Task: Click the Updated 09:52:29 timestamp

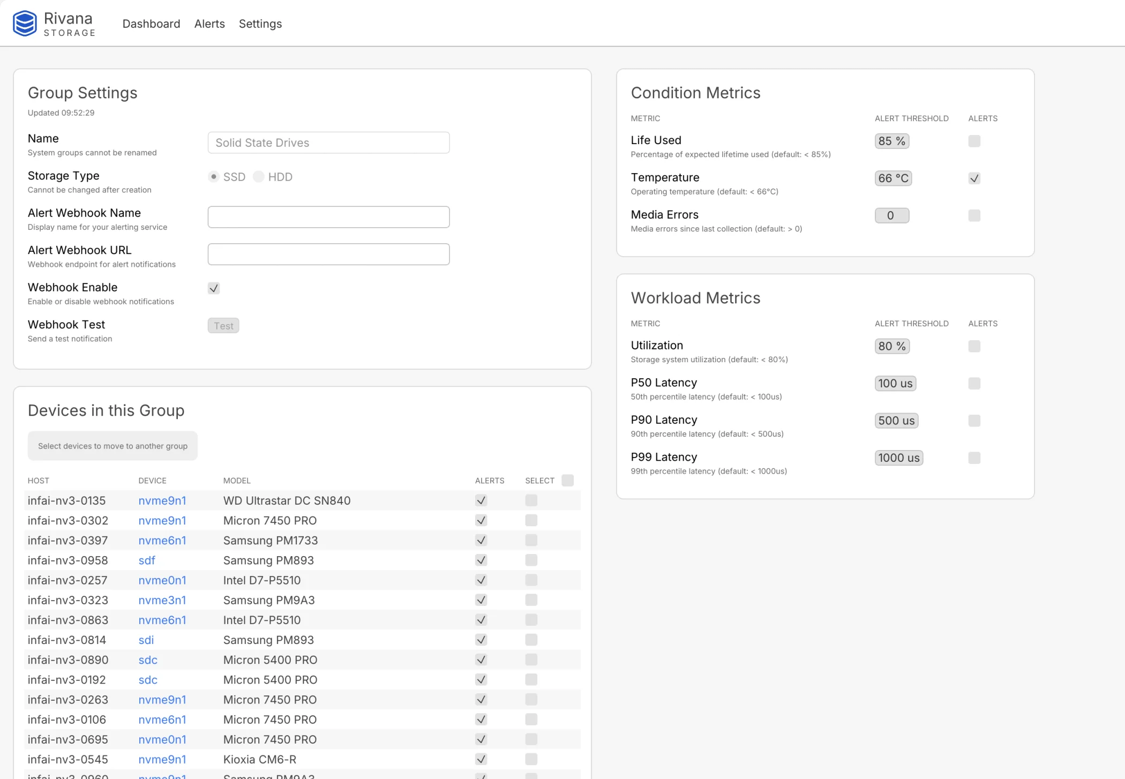Action: 61,113
